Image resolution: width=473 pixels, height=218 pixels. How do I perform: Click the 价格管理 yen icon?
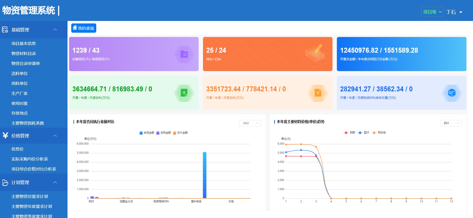5,135
